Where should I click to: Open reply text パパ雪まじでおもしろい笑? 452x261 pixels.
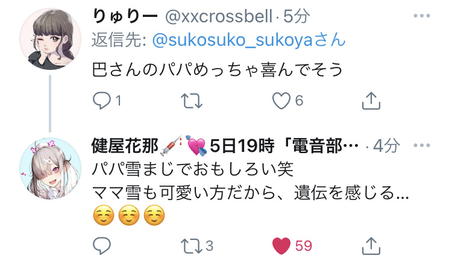193,169
